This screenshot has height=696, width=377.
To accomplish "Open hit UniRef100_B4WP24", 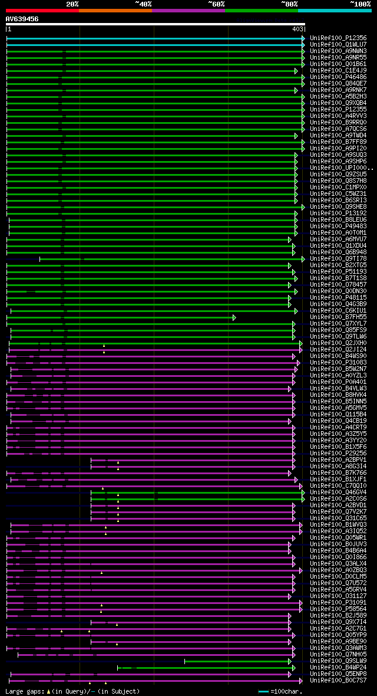I will [x=338, y=667].
